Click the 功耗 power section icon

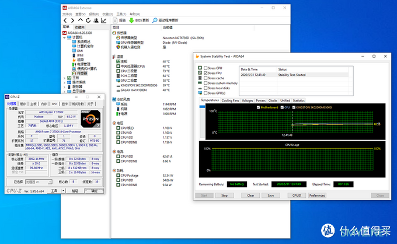(x=114, y=170)
